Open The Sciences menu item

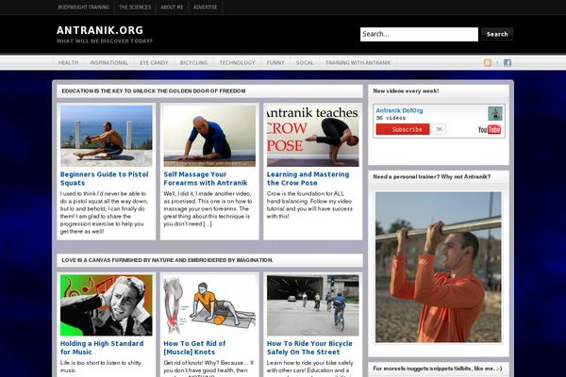(x=135, y=7)
